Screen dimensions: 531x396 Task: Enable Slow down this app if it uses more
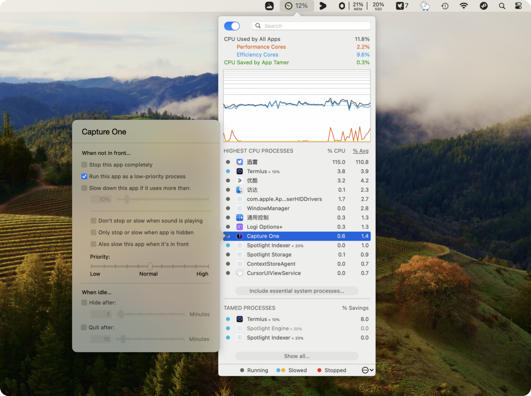click(x=84, y=188)
